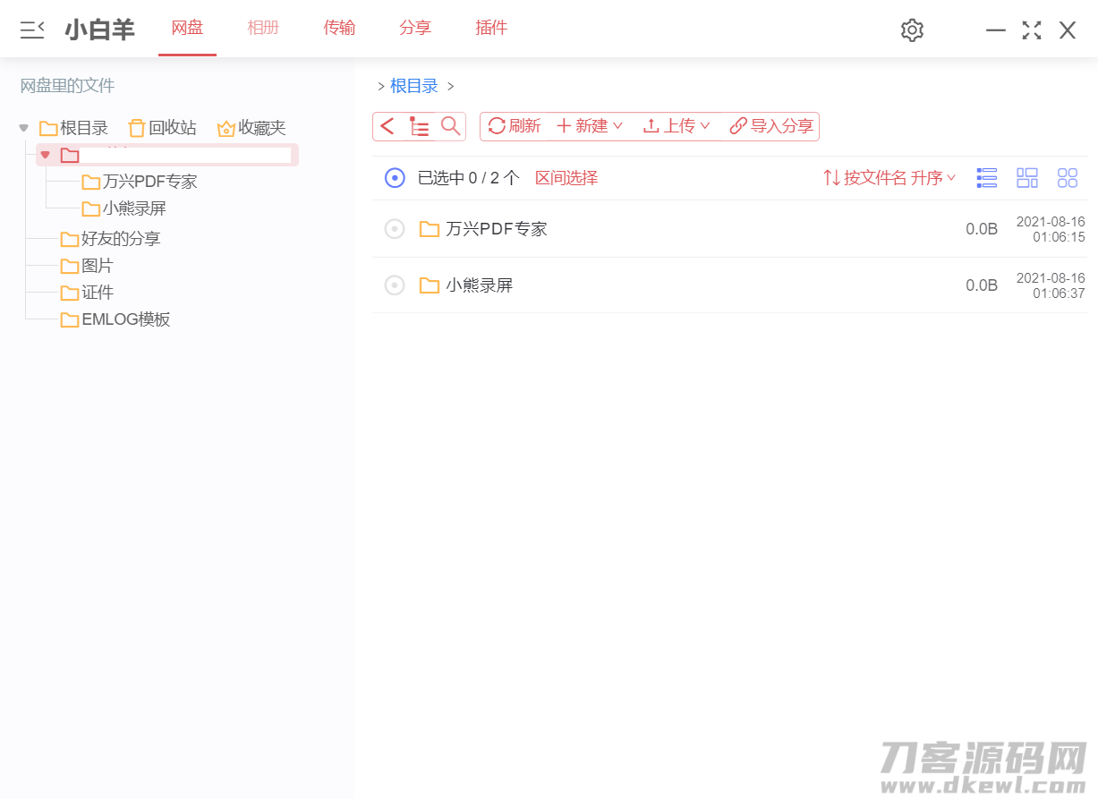Open the 按文件名 升序 sort dropdown
The image size is (1098, 799).
889,178
